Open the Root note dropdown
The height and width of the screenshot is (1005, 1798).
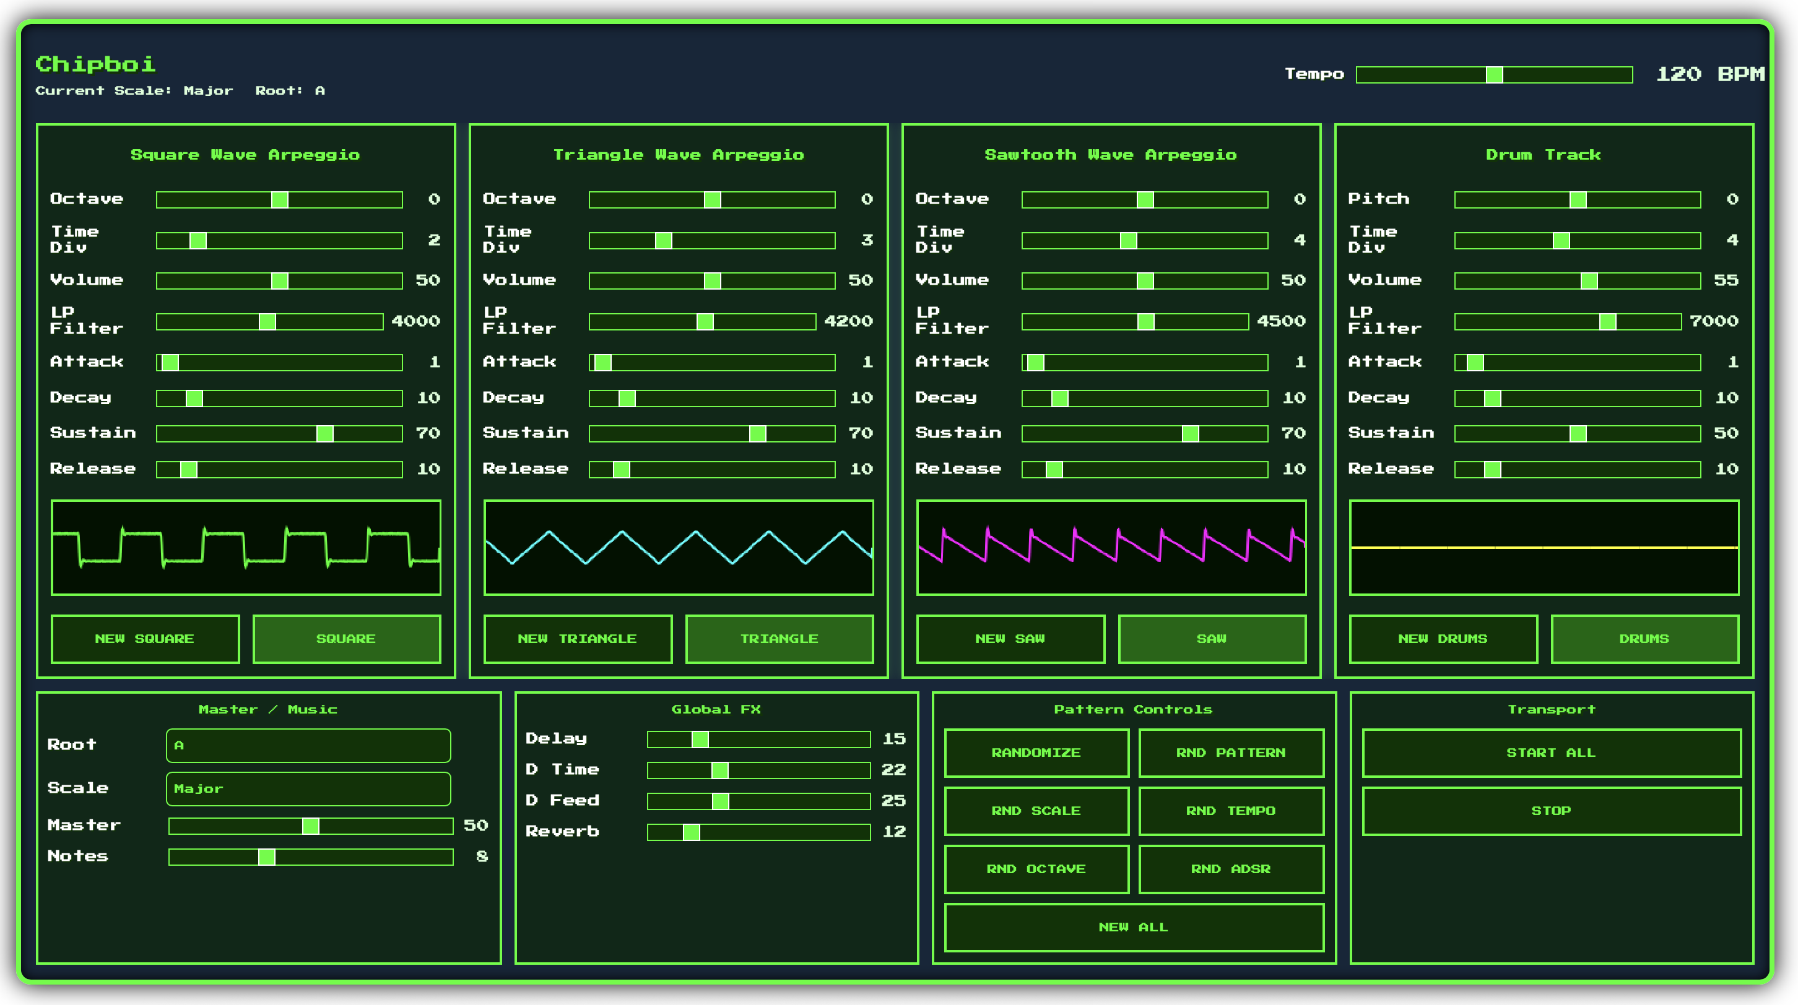click(308, 746)
